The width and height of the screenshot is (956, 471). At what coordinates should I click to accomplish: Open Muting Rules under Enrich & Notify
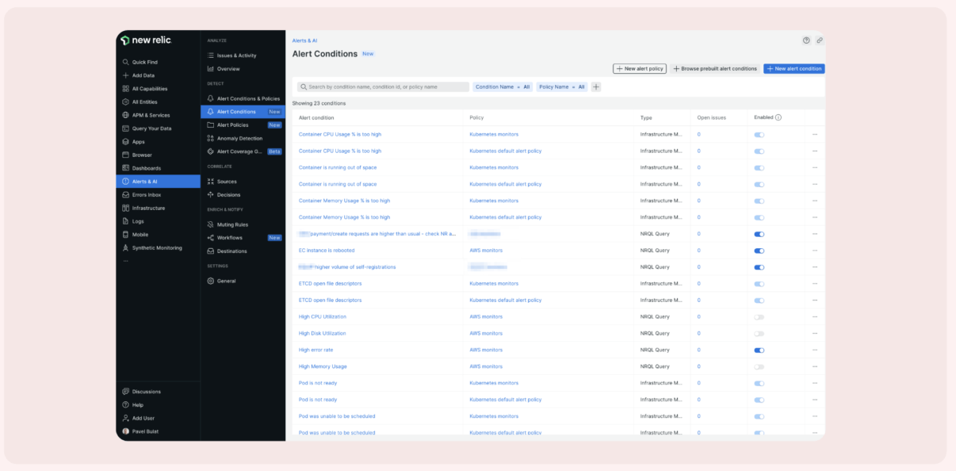point(231,224)
